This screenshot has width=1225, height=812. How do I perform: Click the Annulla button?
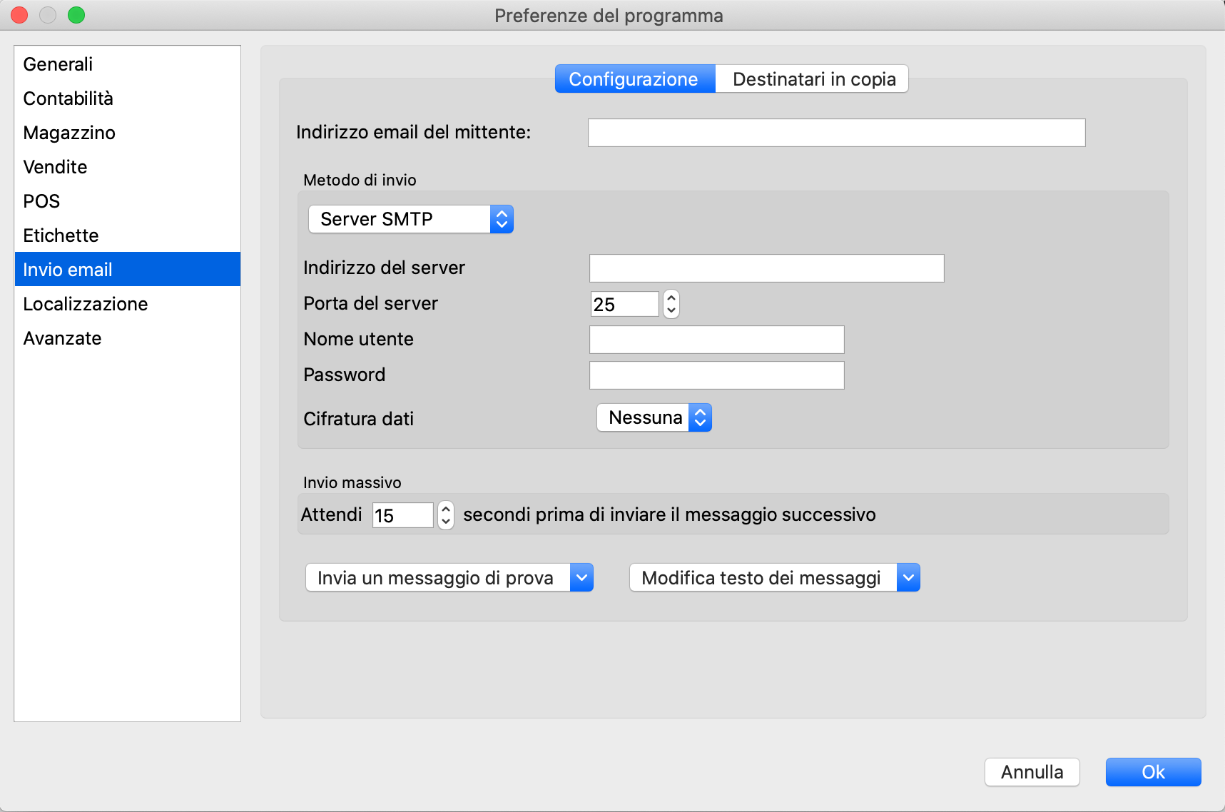(1031, 772)
